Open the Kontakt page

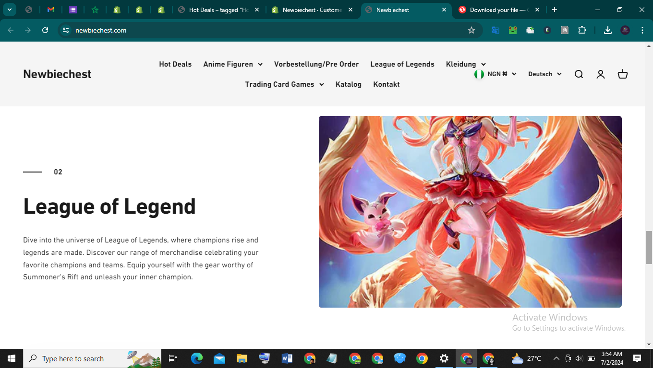[387, 84]
